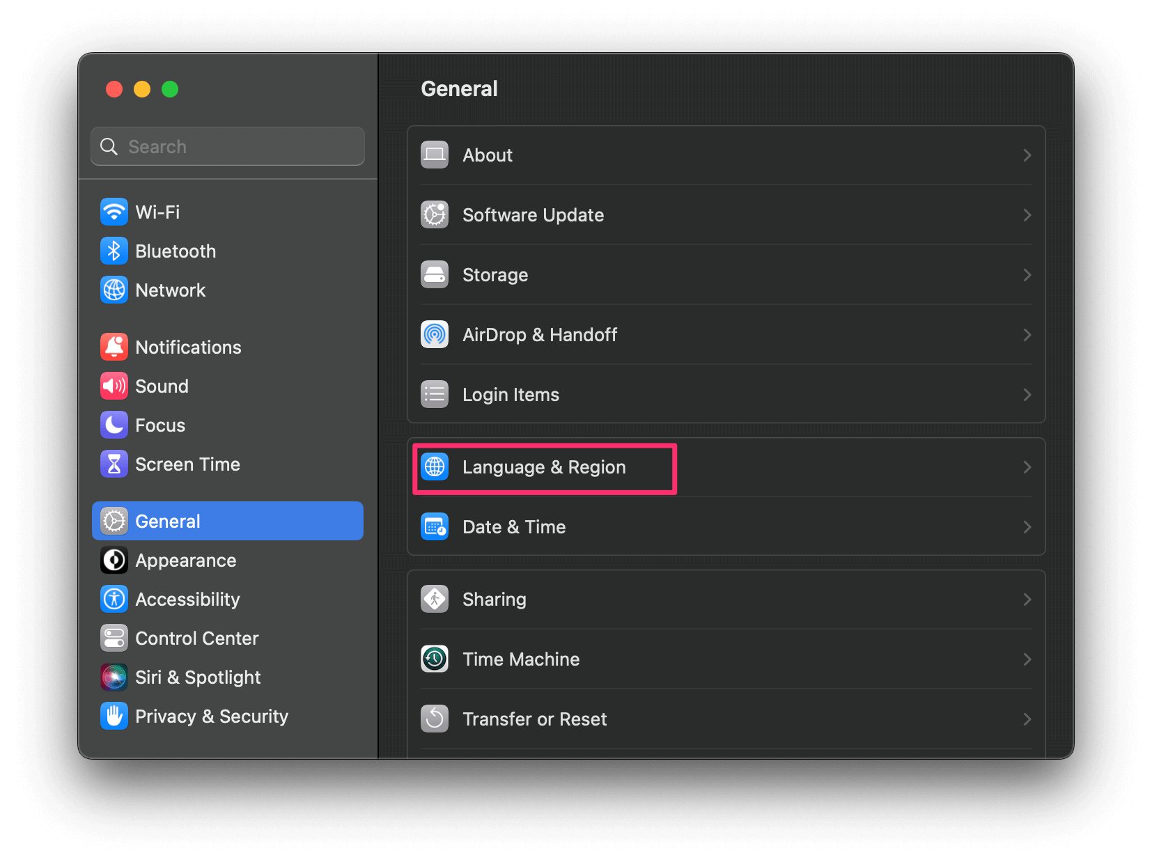Select Screen Time label in sidebar
This screenshot has width=1152, height=862.
[x=187, y=464]
